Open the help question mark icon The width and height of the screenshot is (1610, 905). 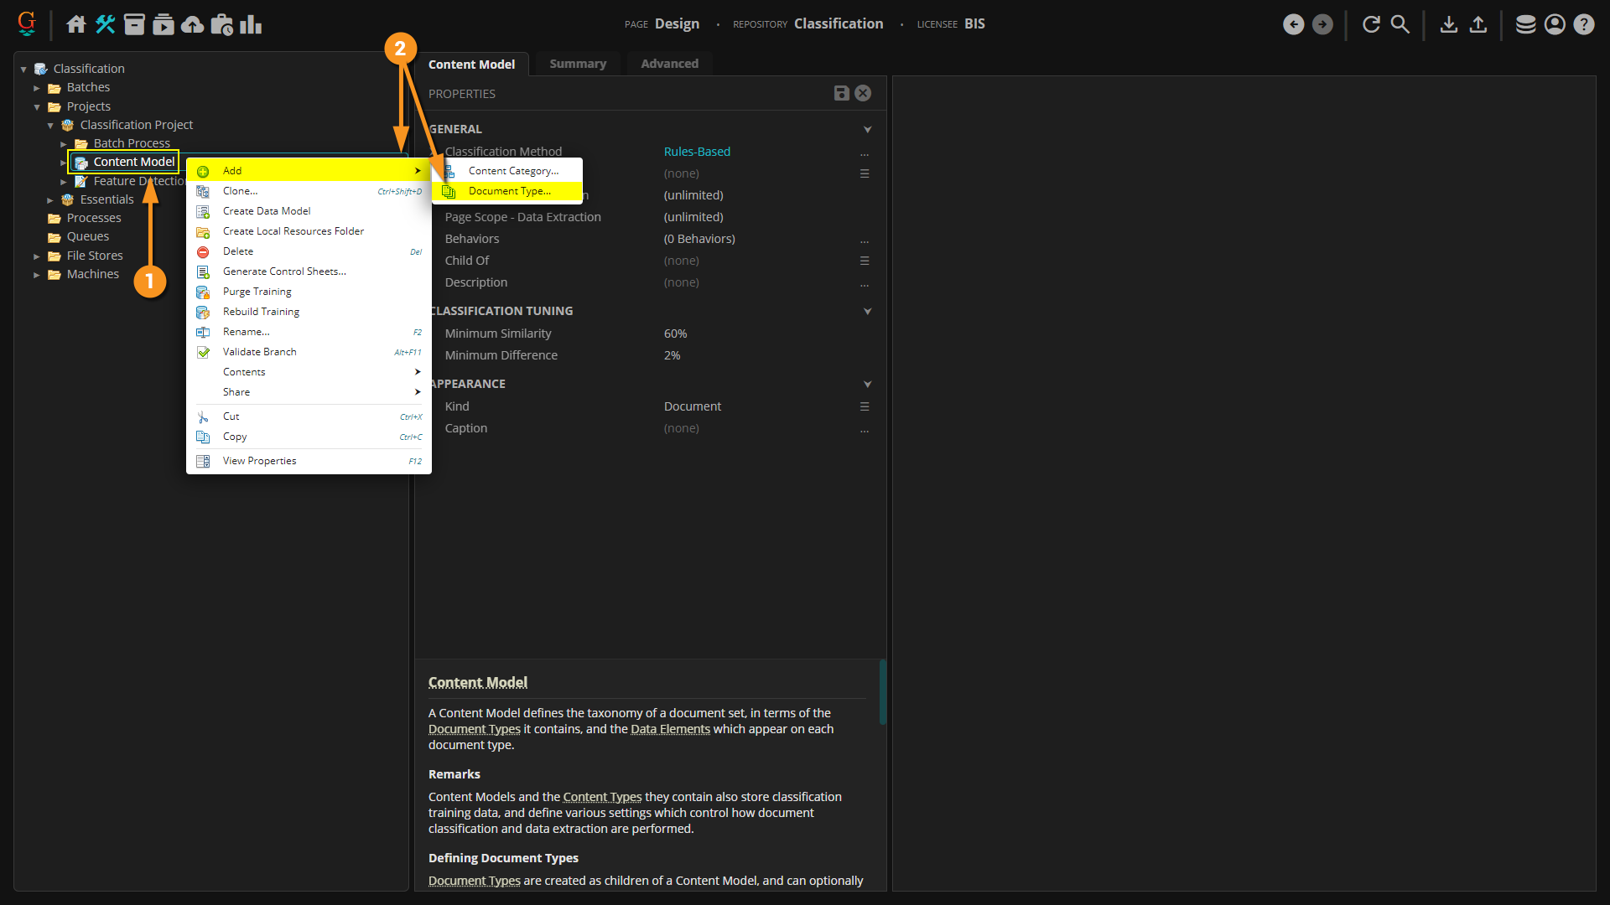[x=1583, y=24]
